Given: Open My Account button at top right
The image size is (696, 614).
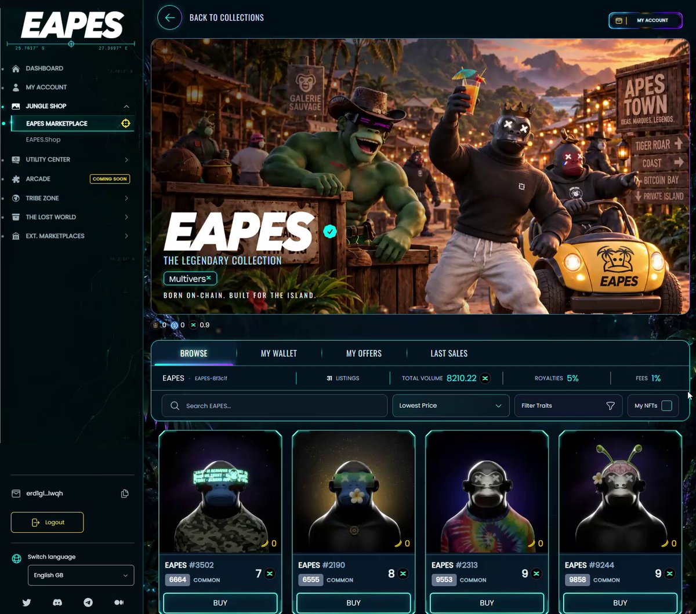Looking at the screenshot, I should click(645, 21).
